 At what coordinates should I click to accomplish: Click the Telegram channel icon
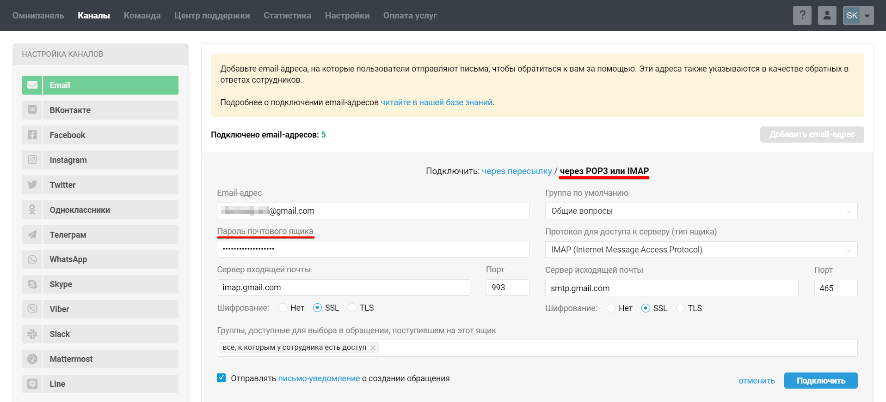[32, 234]
